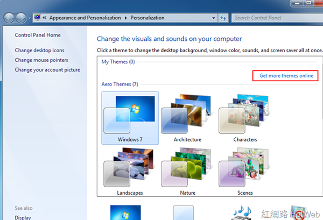323x220 pixels.
Task: Apply the Characters theme
Action: tap(245, 118)
